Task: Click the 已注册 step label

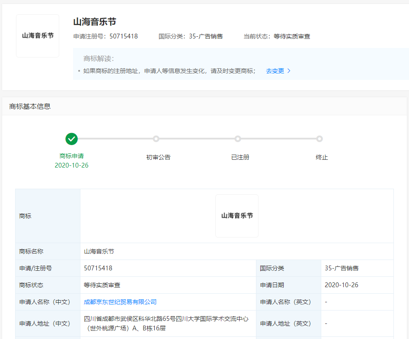Action: [240, 157]
